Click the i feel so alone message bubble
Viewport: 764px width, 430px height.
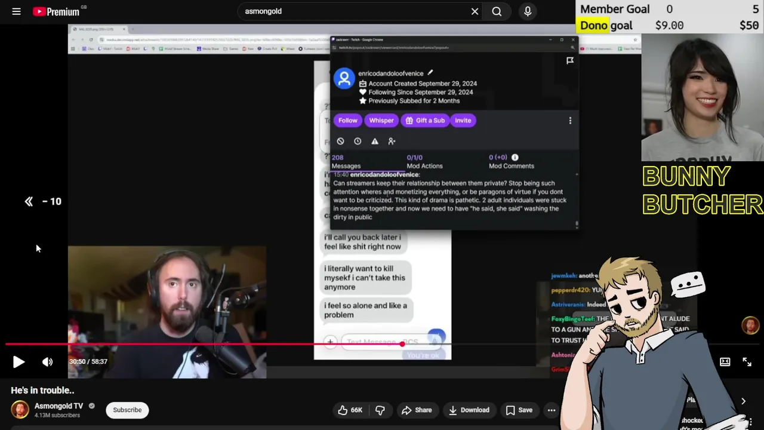coord(365,310)
